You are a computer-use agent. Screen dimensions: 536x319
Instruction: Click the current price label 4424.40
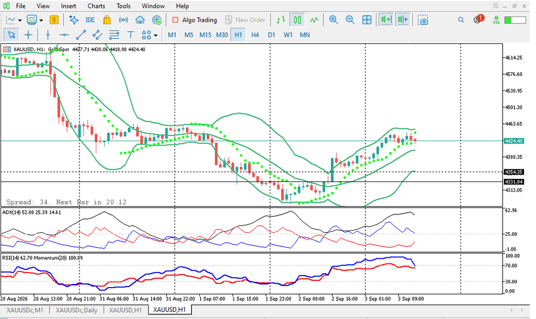click(x=514, y=141)
